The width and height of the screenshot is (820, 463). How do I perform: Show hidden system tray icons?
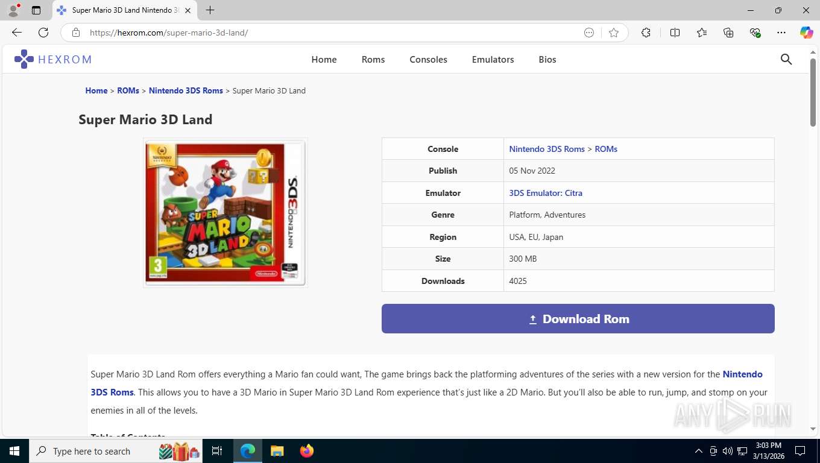pyautogui.click(x=699, y=451)
